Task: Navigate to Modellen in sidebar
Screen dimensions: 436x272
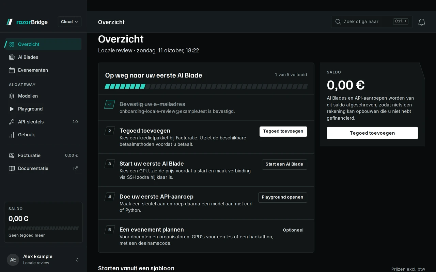Action: point(43,96)
